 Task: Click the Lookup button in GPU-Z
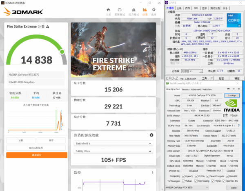pos(232,95)
